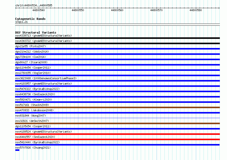Click dgv1104n54 (Cooper2011) label

tap(33, 68)
